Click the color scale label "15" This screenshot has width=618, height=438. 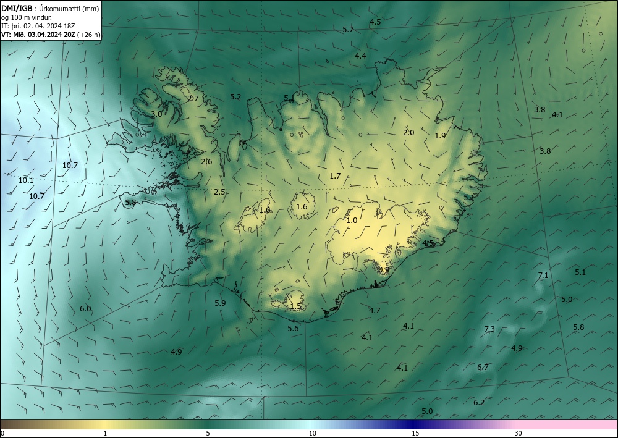coord(415,433)
